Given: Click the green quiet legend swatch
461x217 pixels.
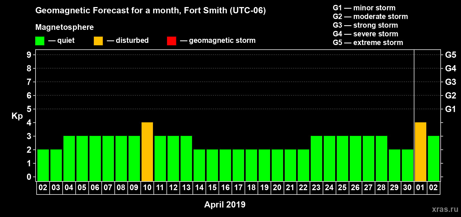Looking at the screenshot, I should coord(40,41).
